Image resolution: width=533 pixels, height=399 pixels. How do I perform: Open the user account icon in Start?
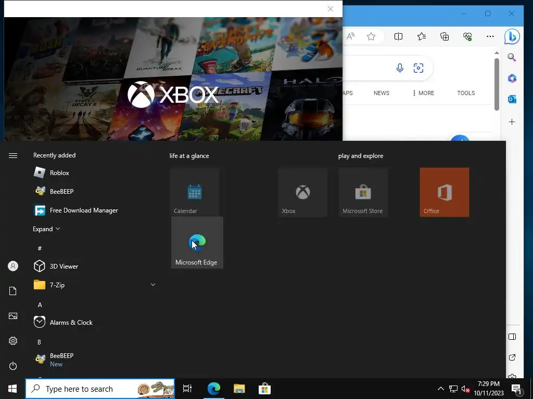13,266
